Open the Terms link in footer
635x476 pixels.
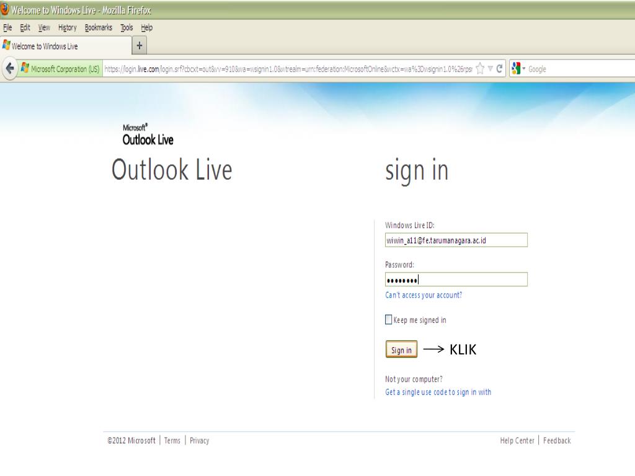pyautogui.click(x=172, y=441)
